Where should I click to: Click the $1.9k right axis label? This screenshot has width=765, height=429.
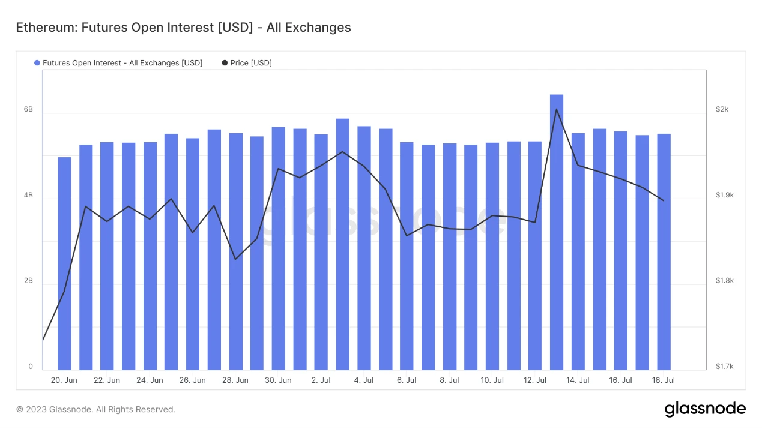tap(724, 196)
